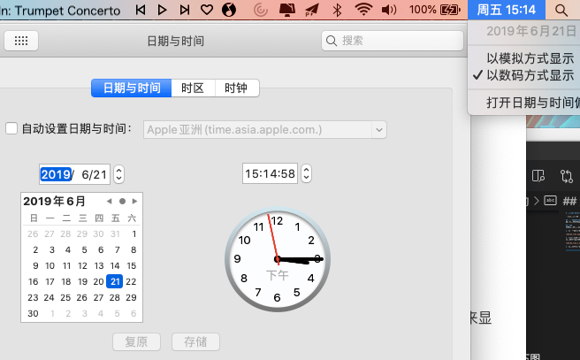Click the heart icon in menu bar

click(x=207, y=10)
